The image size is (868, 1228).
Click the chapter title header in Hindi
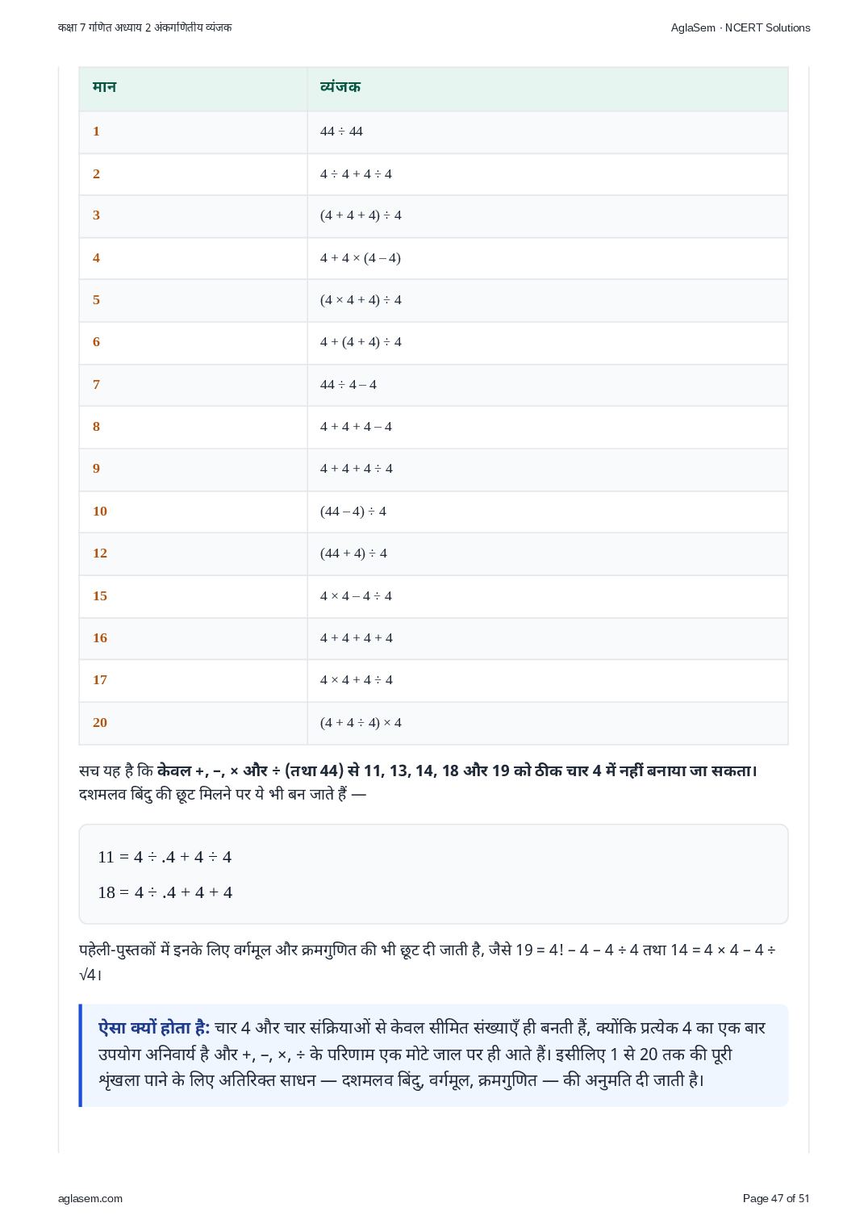[x=145, y=27]
